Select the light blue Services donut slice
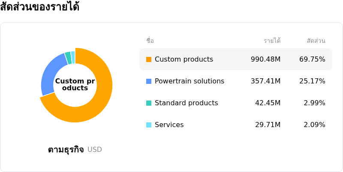This screenshot has width=343, height=172. click(x=73, y=57)
